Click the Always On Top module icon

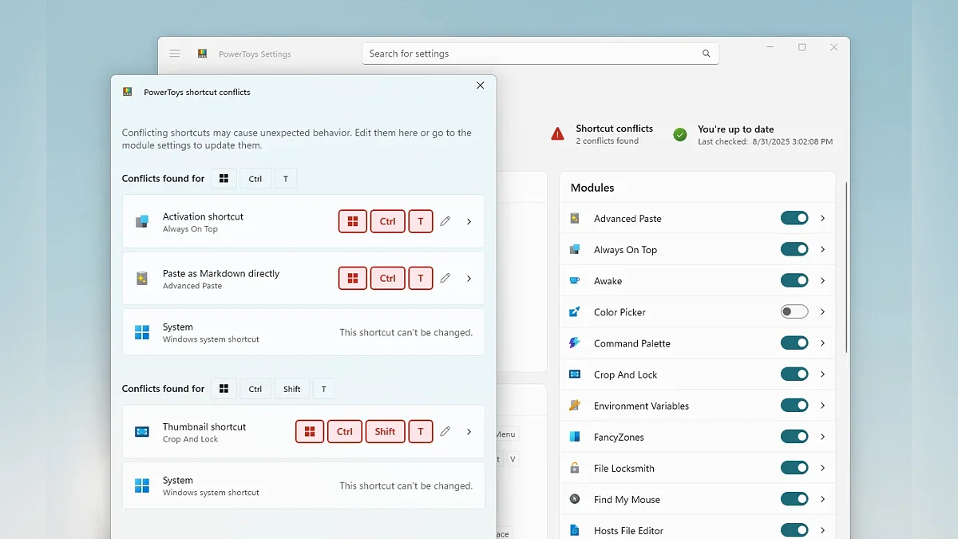tap(575, 249)
